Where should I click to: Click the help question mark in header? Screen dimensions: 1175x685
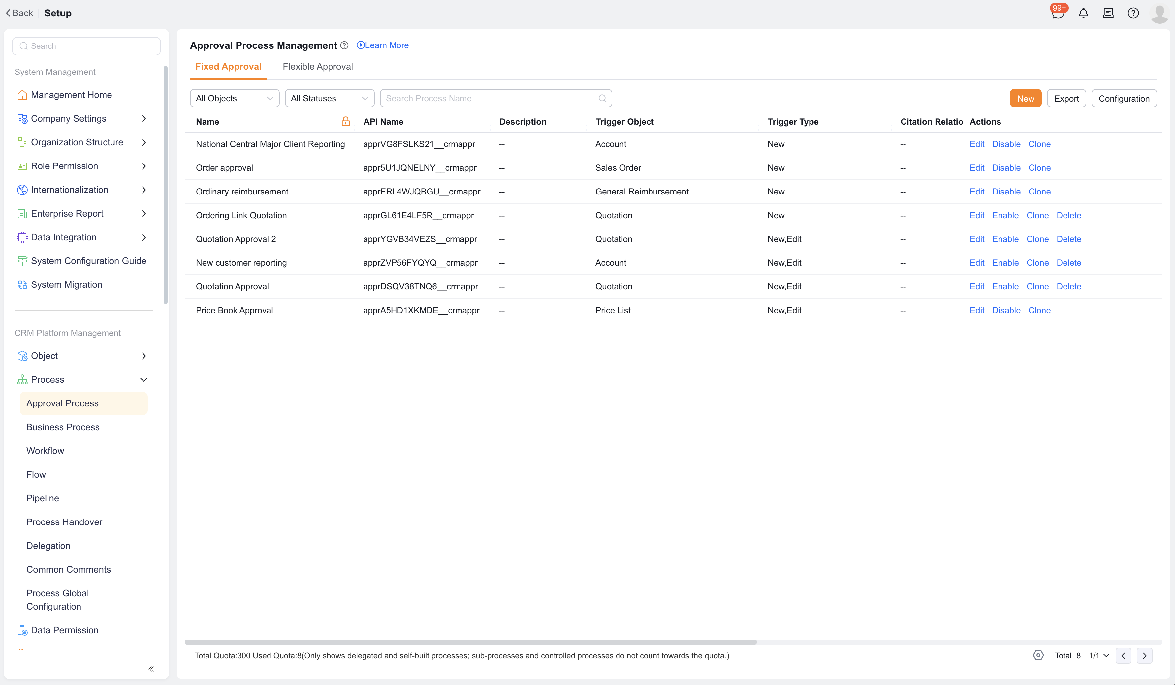[x=1133, y=13]
